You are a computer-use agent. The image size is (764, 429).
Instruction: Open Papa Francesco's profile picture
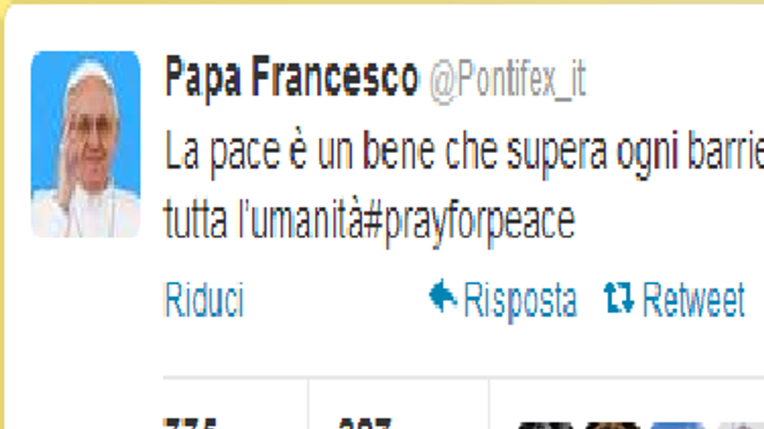pyautogui.click(x=85, y=144)
